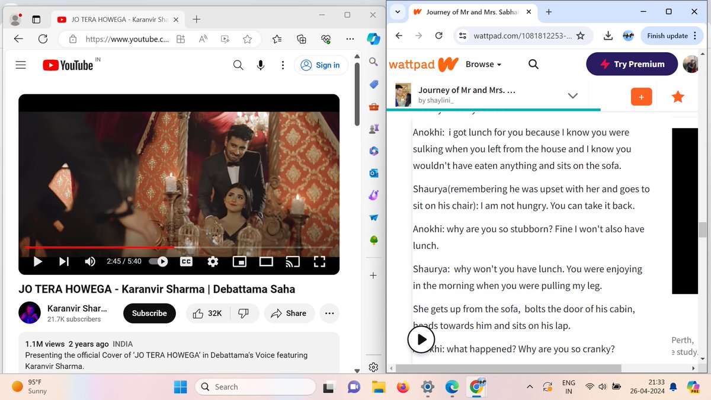Toggle closed captions CC button
Screen dimensions: 711x400
[x=186, y=261]
